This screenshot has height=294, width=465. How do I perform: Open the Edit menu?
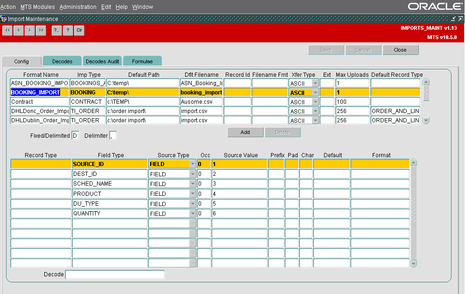coord(106,7)
